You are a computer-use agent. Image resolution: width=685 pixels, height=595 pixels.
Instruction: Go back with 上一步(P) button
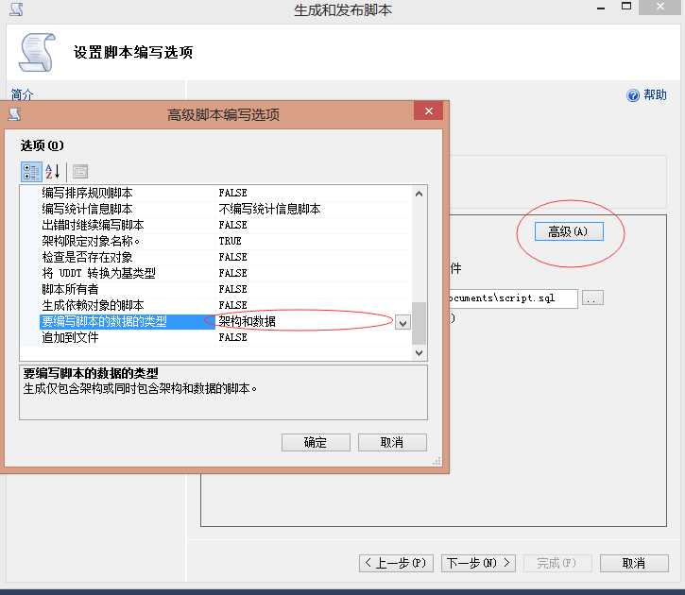coord(396,563)
